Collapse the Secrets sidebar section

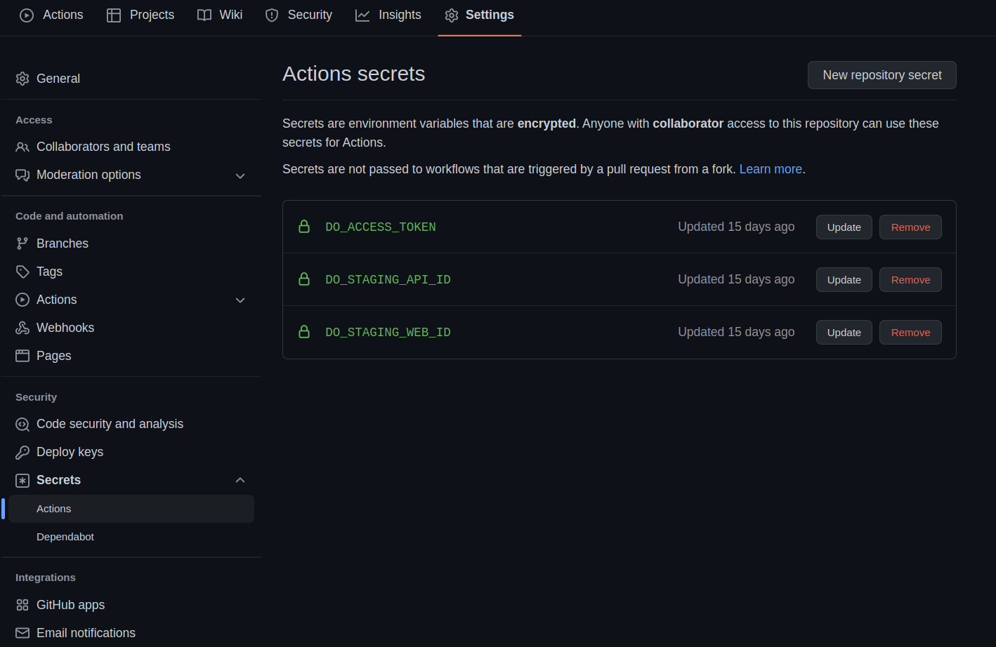pos(240,480)
